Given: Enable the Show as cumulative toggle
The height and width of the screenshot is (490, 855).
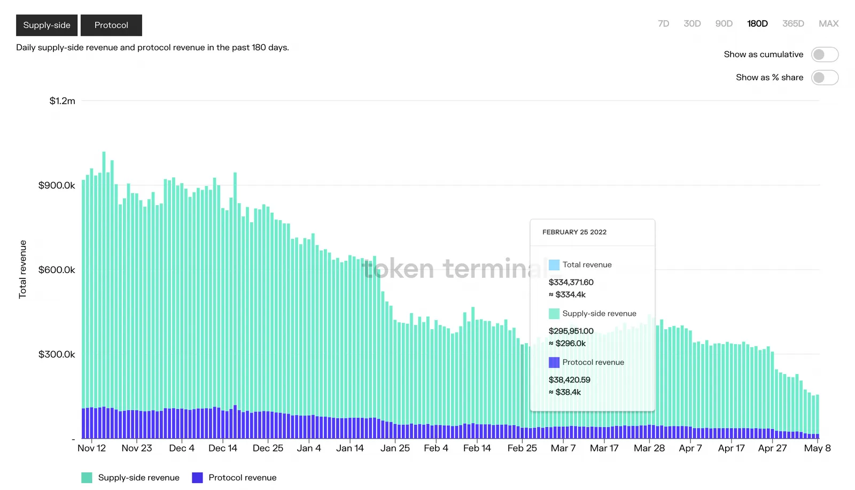Looking at the screenshot, I should [825, 55].
